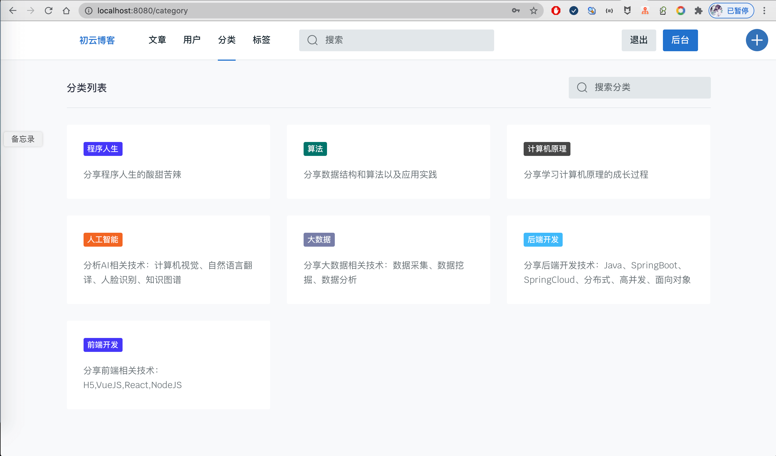Switch to the 标签 navigation tab
The height and width of the screenshot is (456, 776).
point(261,40)
